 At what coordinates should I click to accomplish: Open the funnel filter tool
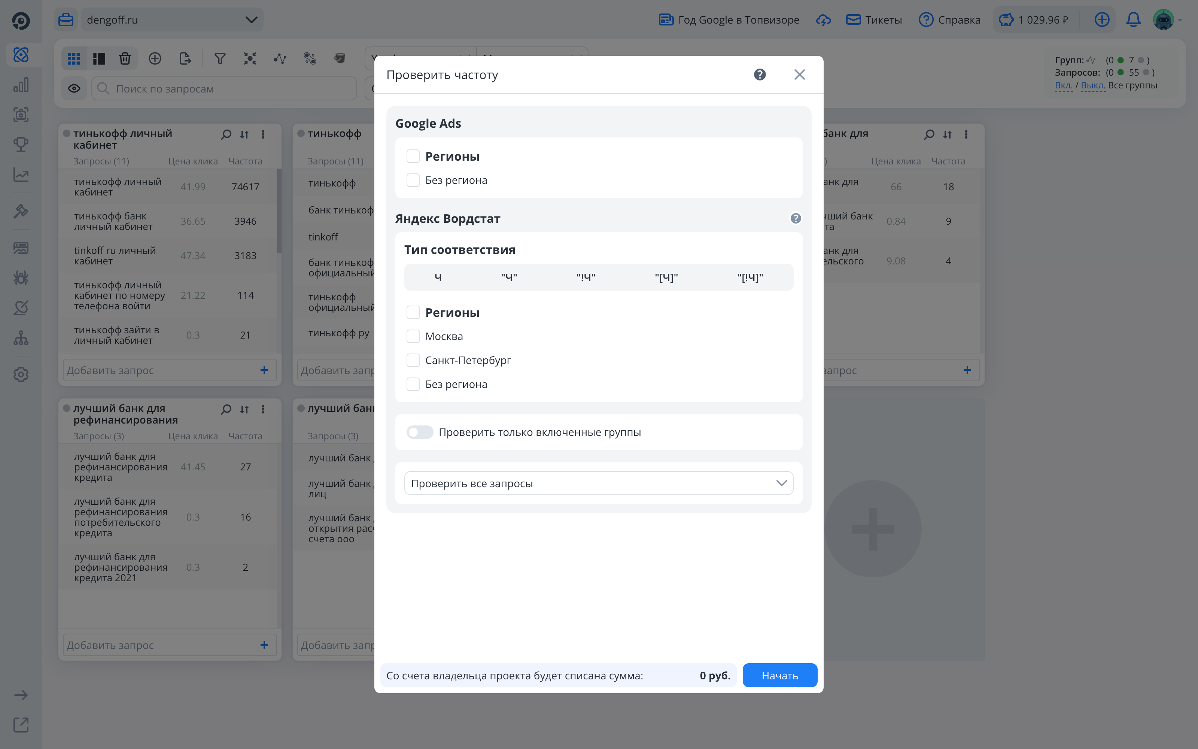click(220, 59)
